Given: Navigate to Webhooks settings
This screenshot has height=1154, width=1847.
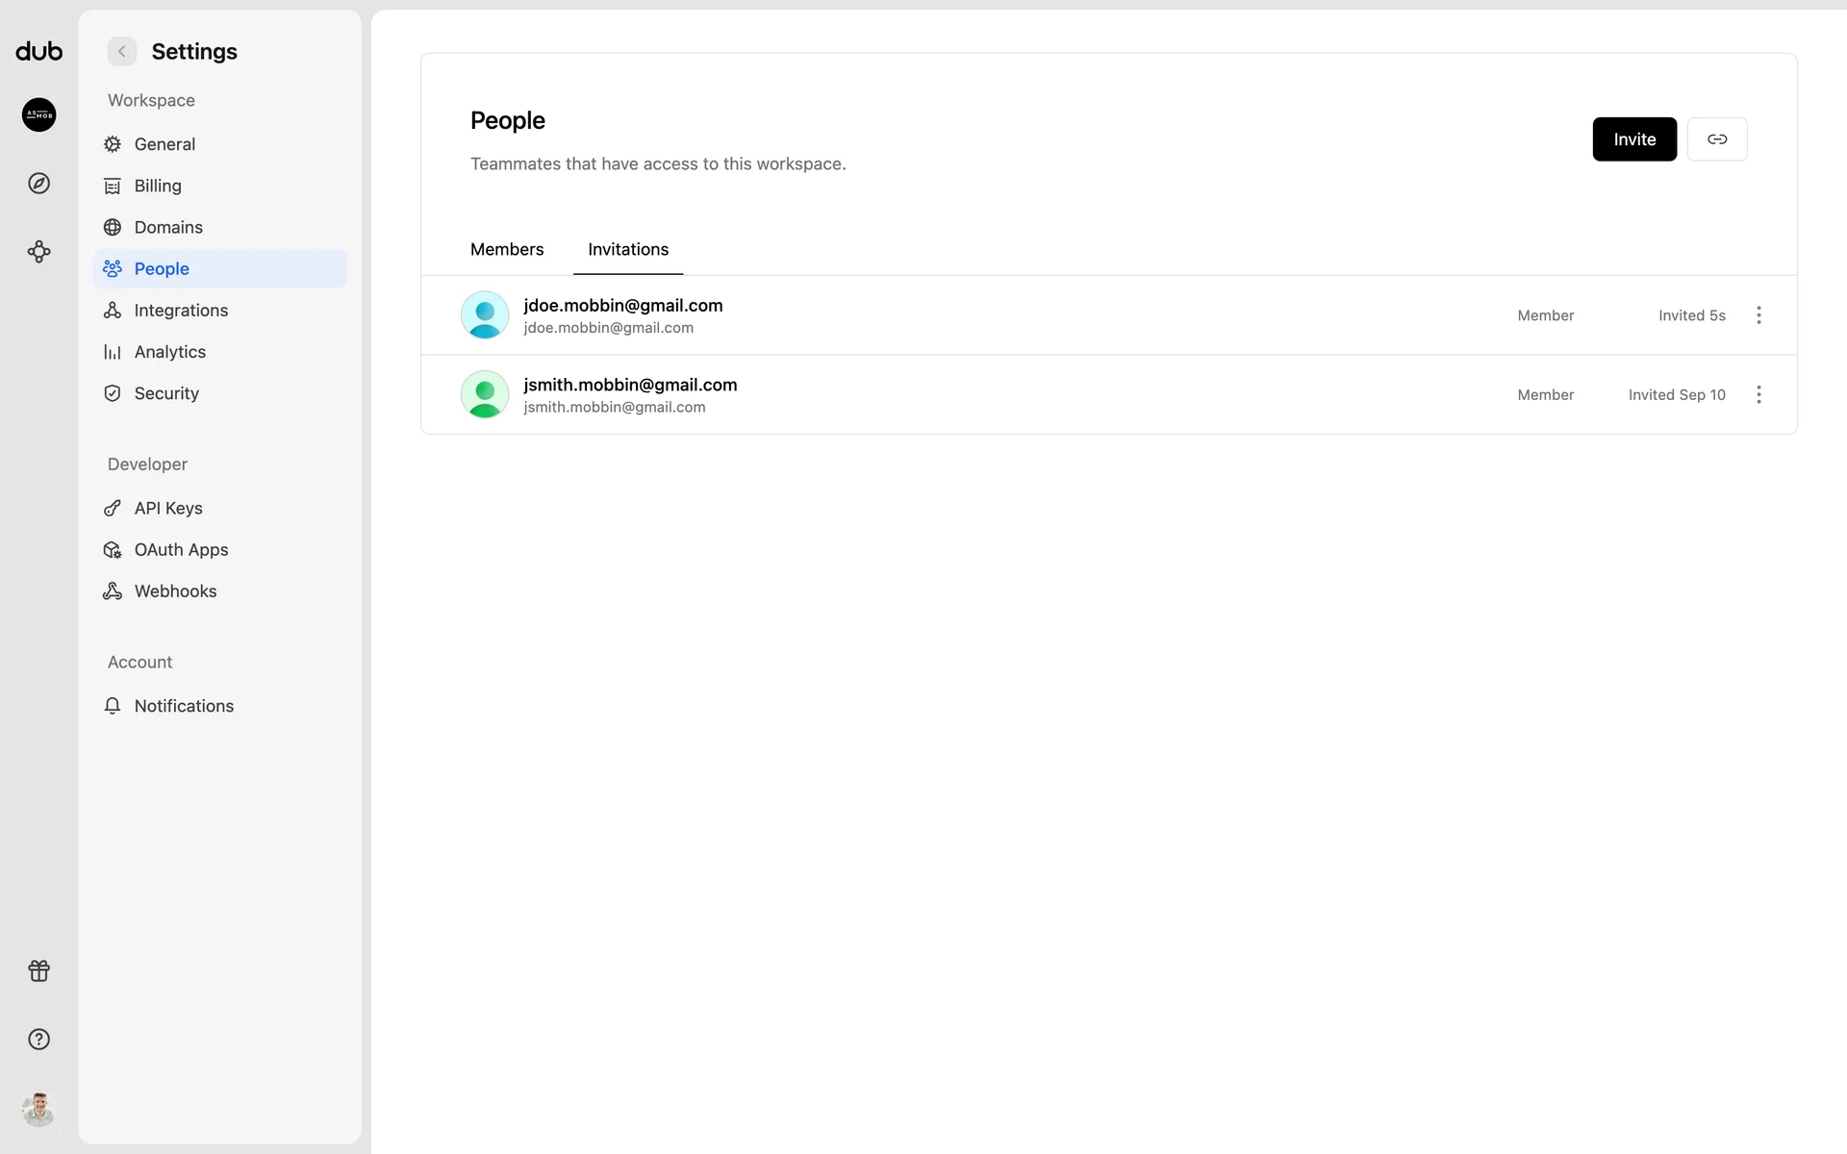Looking at the screenshot, I should point(175,591).
